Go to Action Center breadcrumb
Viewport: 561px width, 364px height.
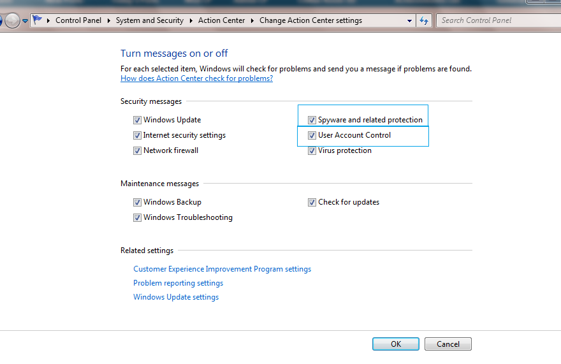pyautogui.click(x=221, y=20)
